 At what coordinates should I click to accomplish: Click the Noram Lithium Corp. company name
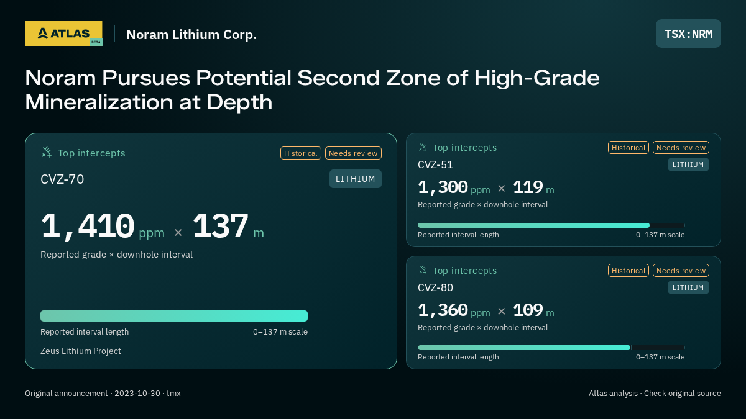[191, 35]
